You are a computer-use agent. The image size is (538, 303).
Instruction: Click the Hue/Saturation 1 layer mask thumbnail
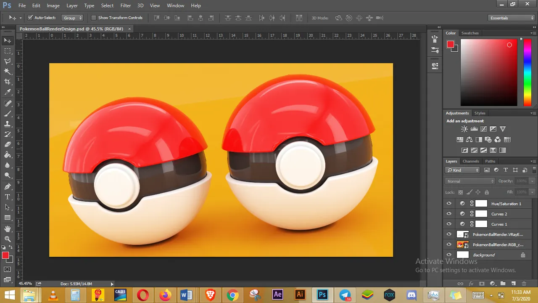481,204
